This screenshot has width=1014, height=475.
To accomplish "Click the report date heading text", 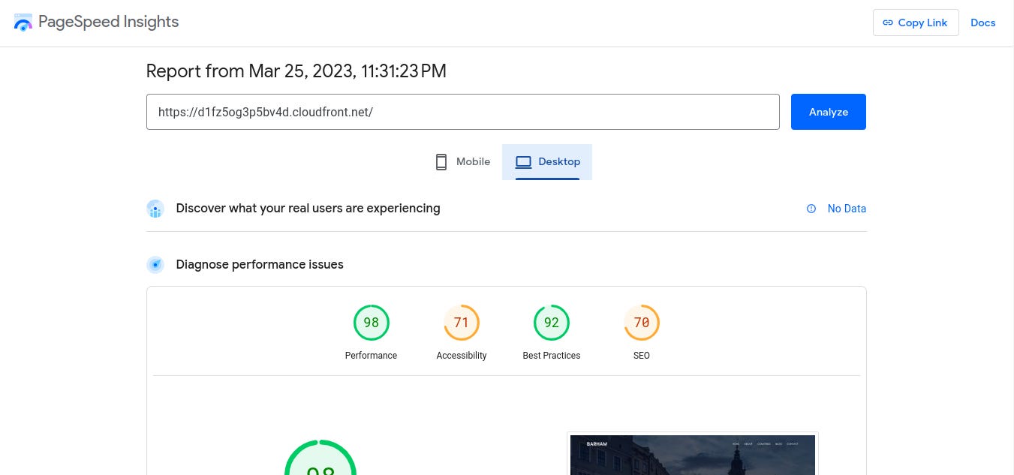I will (296, 71).
